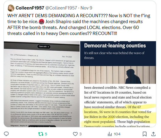The height and width of the screenshot is (138, 161).
Task: Repost the tweet via retweet icon
Action: pyautogui.click(x=41, y=134)
